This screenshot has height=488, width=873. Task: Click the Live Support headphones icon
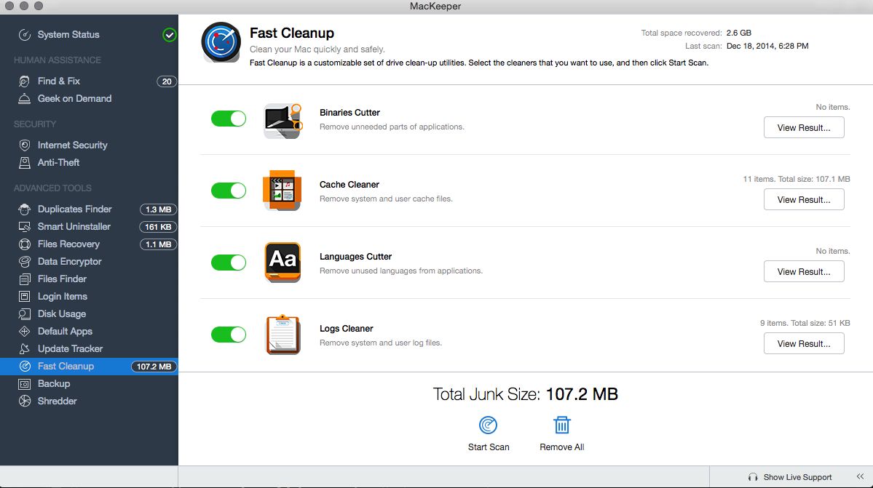click(753, 477)
